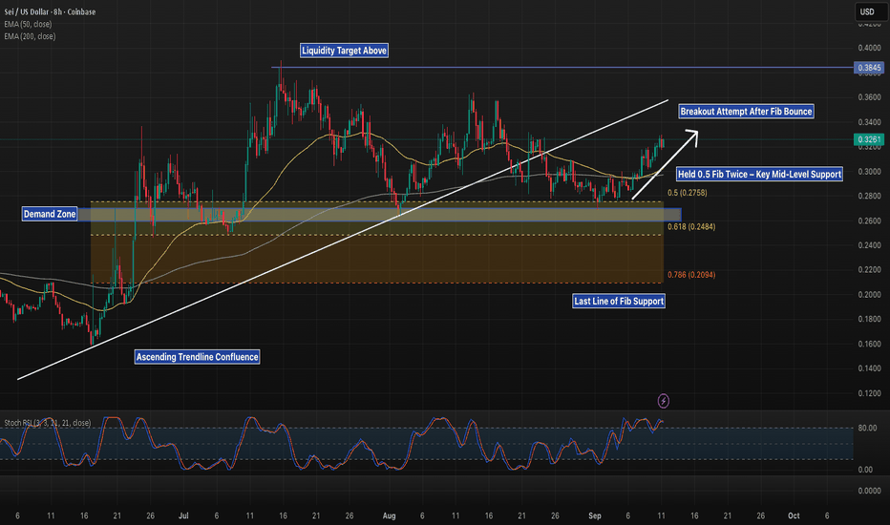Viewport: 890px width, 525px height.
Task: Click the Last Line of Fib Support label
Action: 618,301
